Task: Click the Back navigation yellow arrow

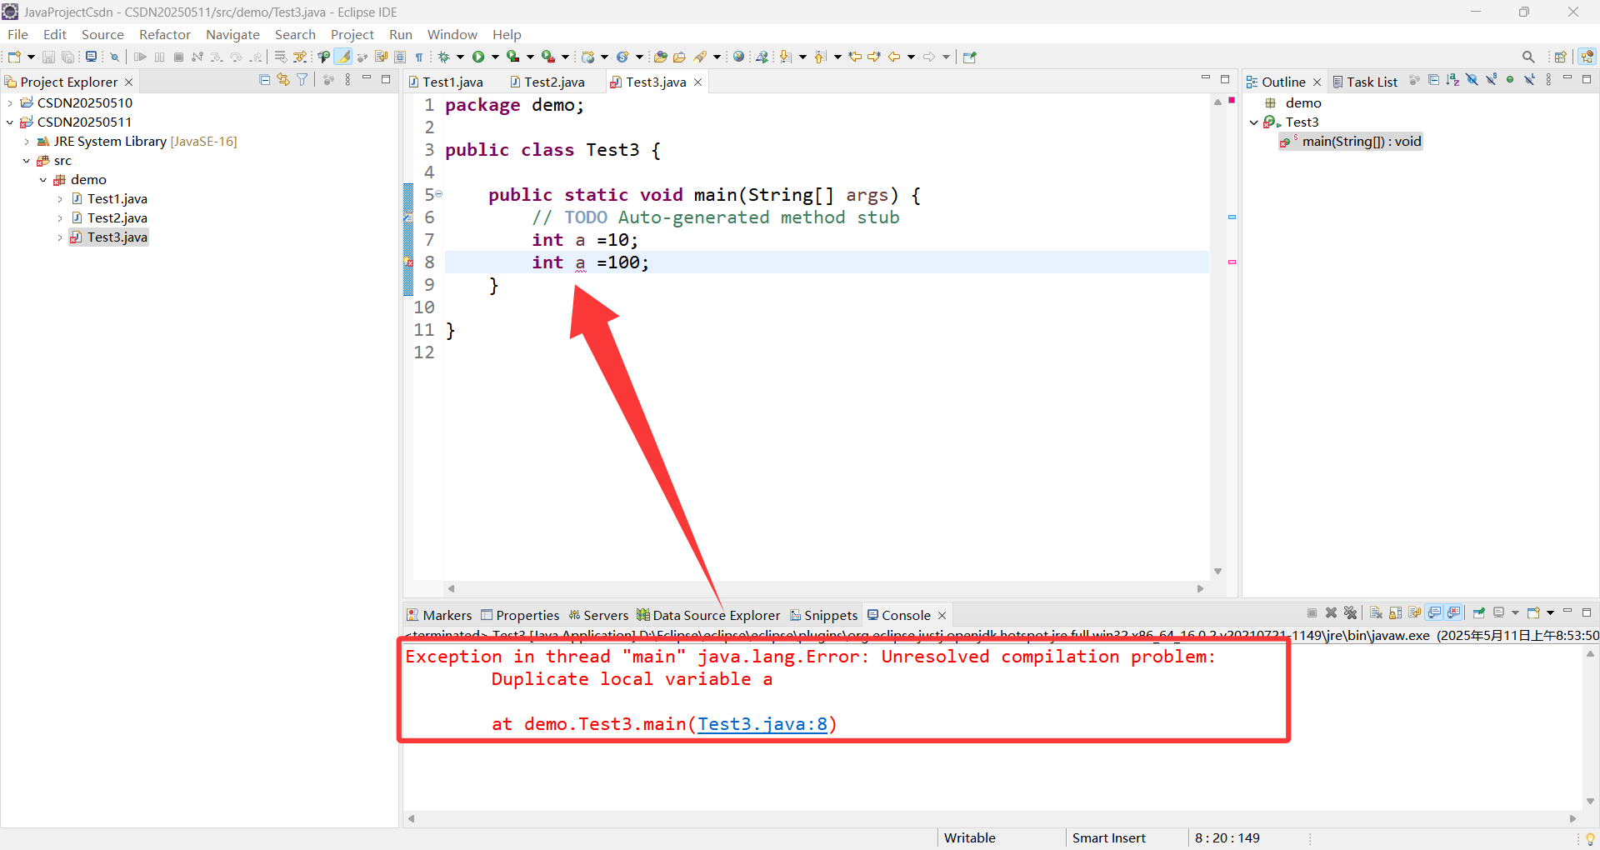Action: coord(894,57)
